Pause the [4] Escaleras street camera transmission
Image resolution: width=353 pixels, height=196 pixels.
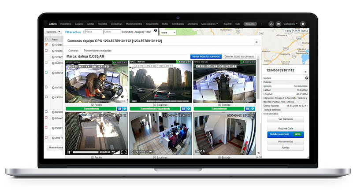tap(183, 109)
